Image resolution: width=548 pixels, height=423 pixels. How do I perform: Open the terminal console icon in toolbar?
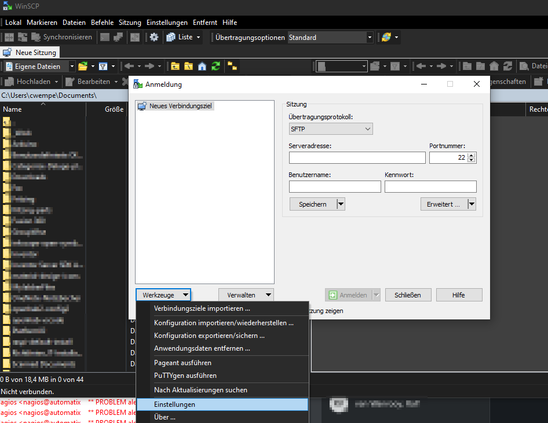coord(105,37)
